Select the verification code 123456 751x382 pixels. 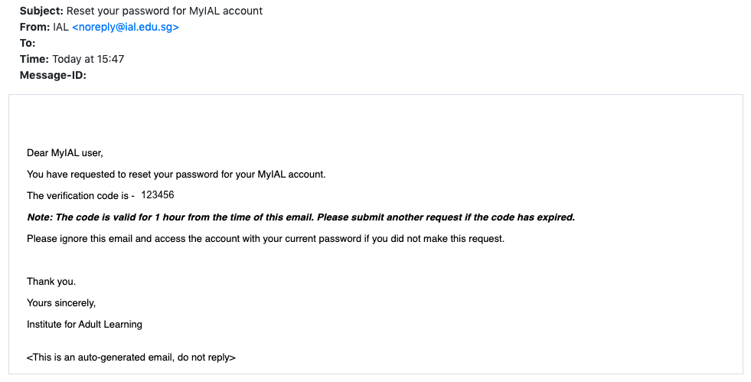click(x=158, y=195)
